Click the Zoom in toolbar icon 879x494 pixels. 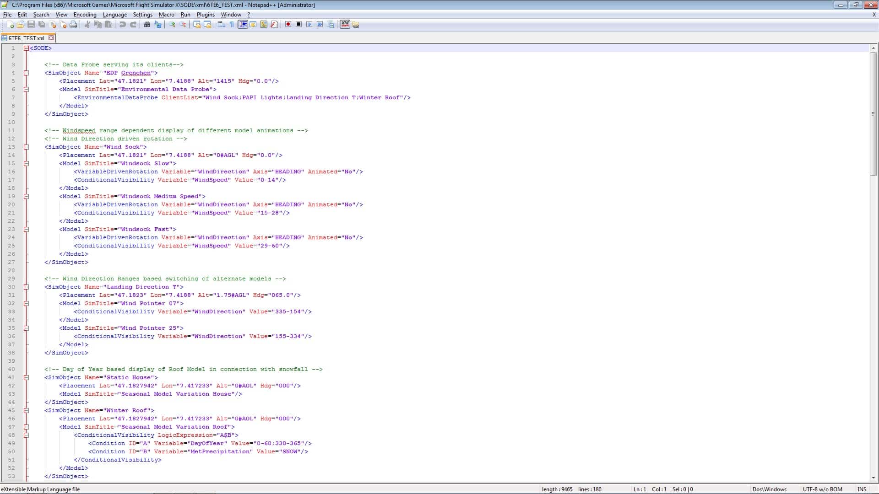click(172, 25)
